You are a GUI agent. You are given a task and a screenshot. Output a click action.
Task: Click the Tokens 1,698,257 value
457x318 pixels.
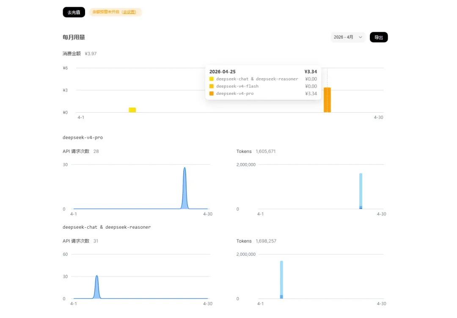coord(266,241)
